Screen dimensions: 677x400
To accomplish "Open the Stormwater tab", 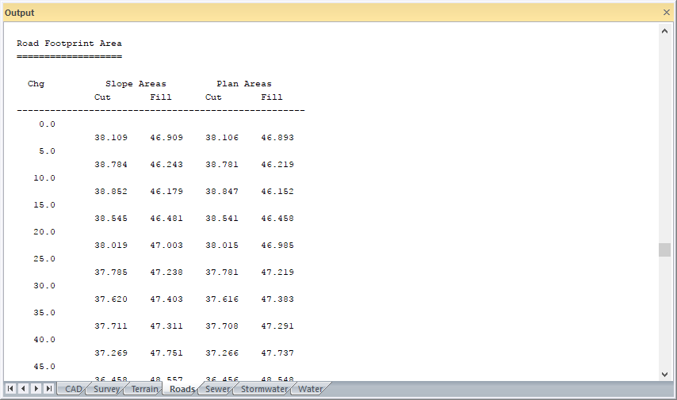I will click(263, 389).
